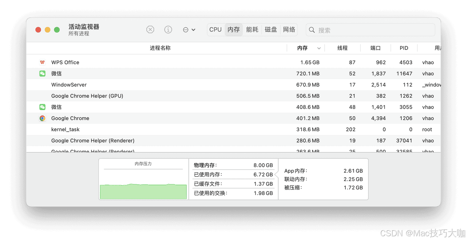Select Google Chrome Helper (GPU) row
This screenshot has height=241, width=467.
pyautogui.click(x=234, y=96)
